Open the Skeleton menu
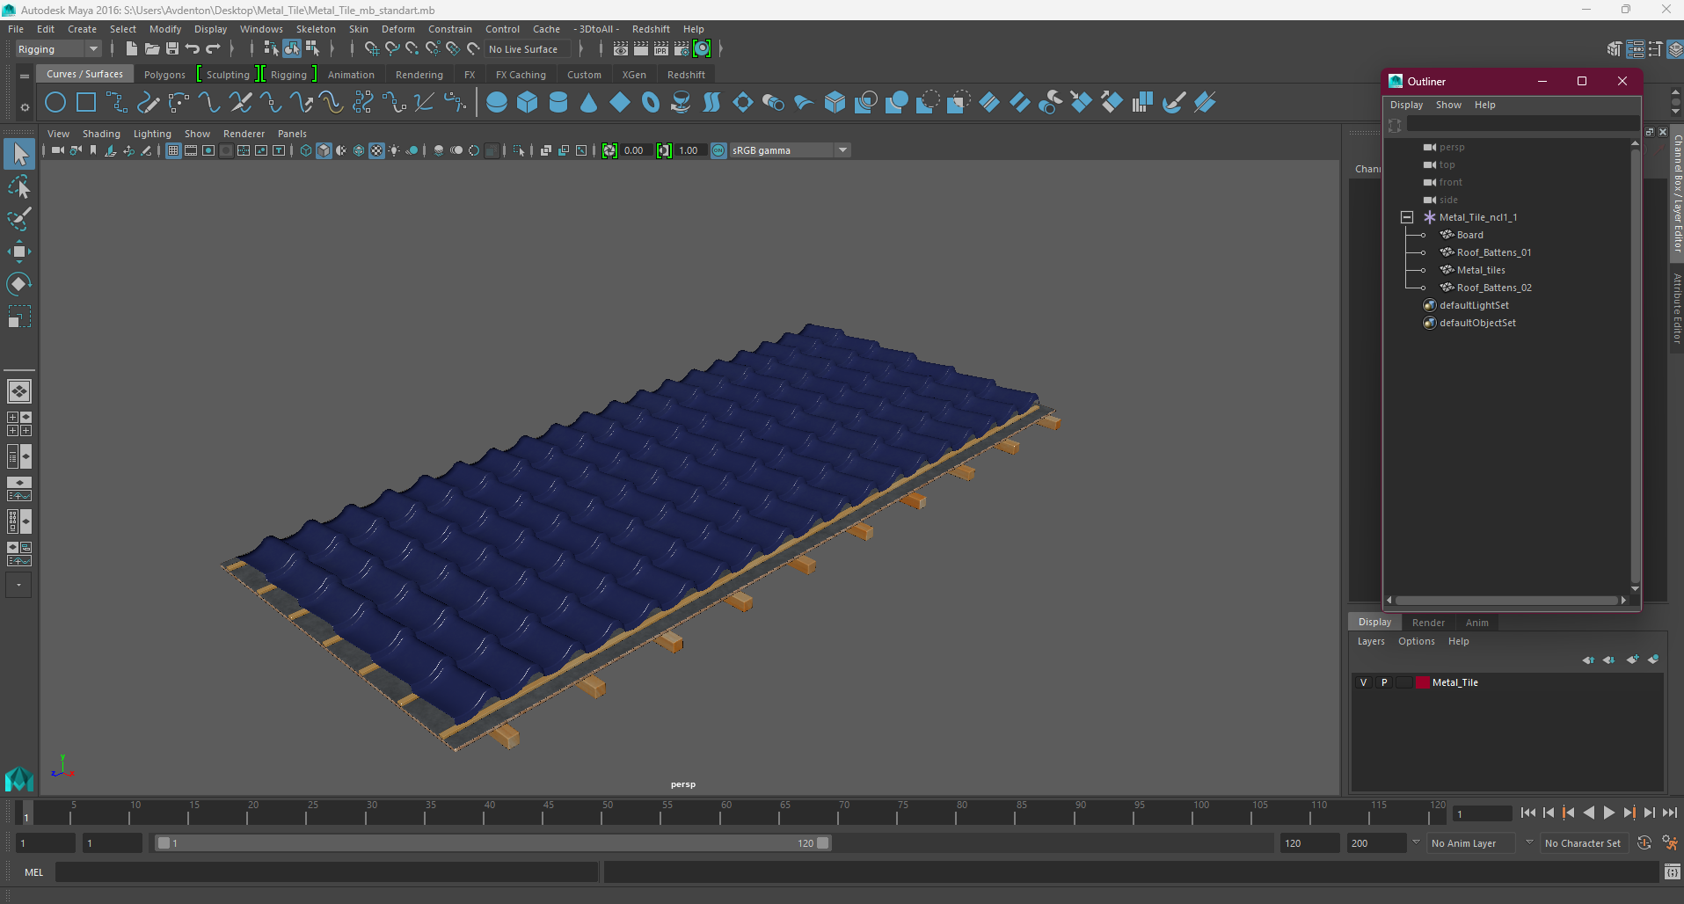The height and width of the screenshot is (904, 1684). pyautogui.click(x=316, y=29)
